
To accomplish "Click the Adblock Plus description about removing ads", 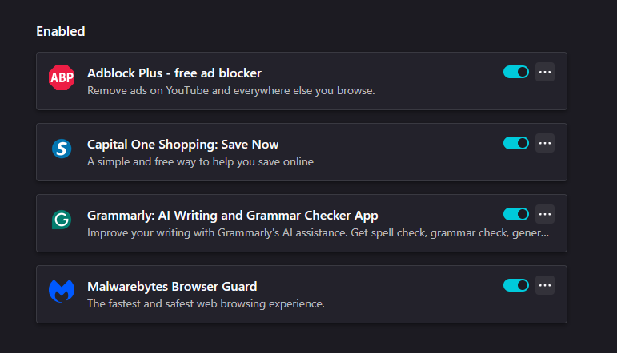I will 230,91.
